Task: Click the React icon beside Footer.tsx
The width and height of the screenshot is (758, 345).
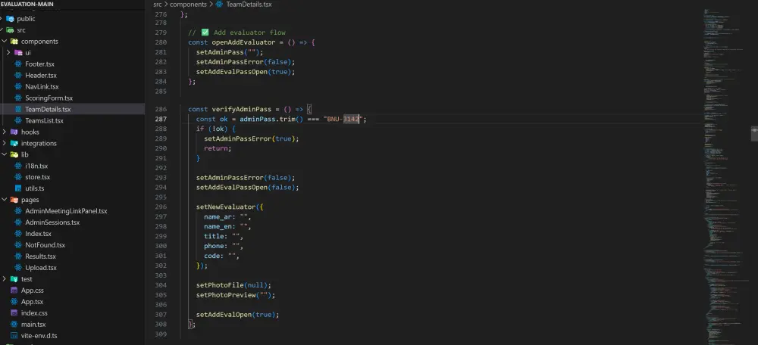Action: pyautogui.click(x=18, y=64)
